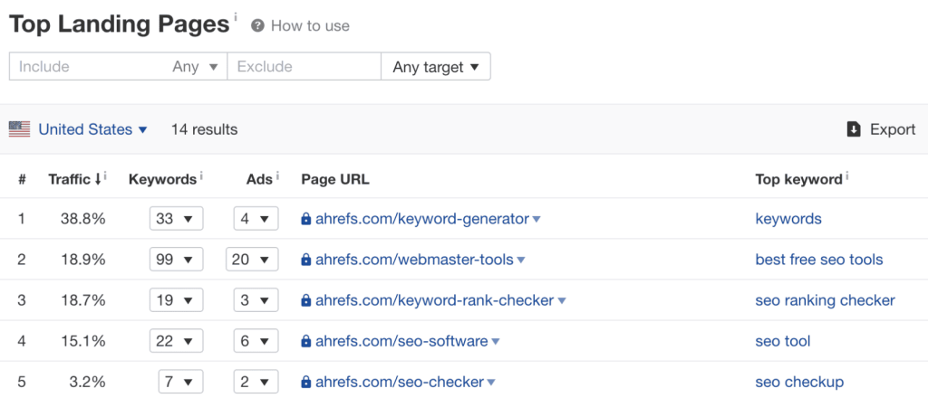This screenshot has width=928, height=398.
Task: Click the Keywords column header
Action: point(162,179)
